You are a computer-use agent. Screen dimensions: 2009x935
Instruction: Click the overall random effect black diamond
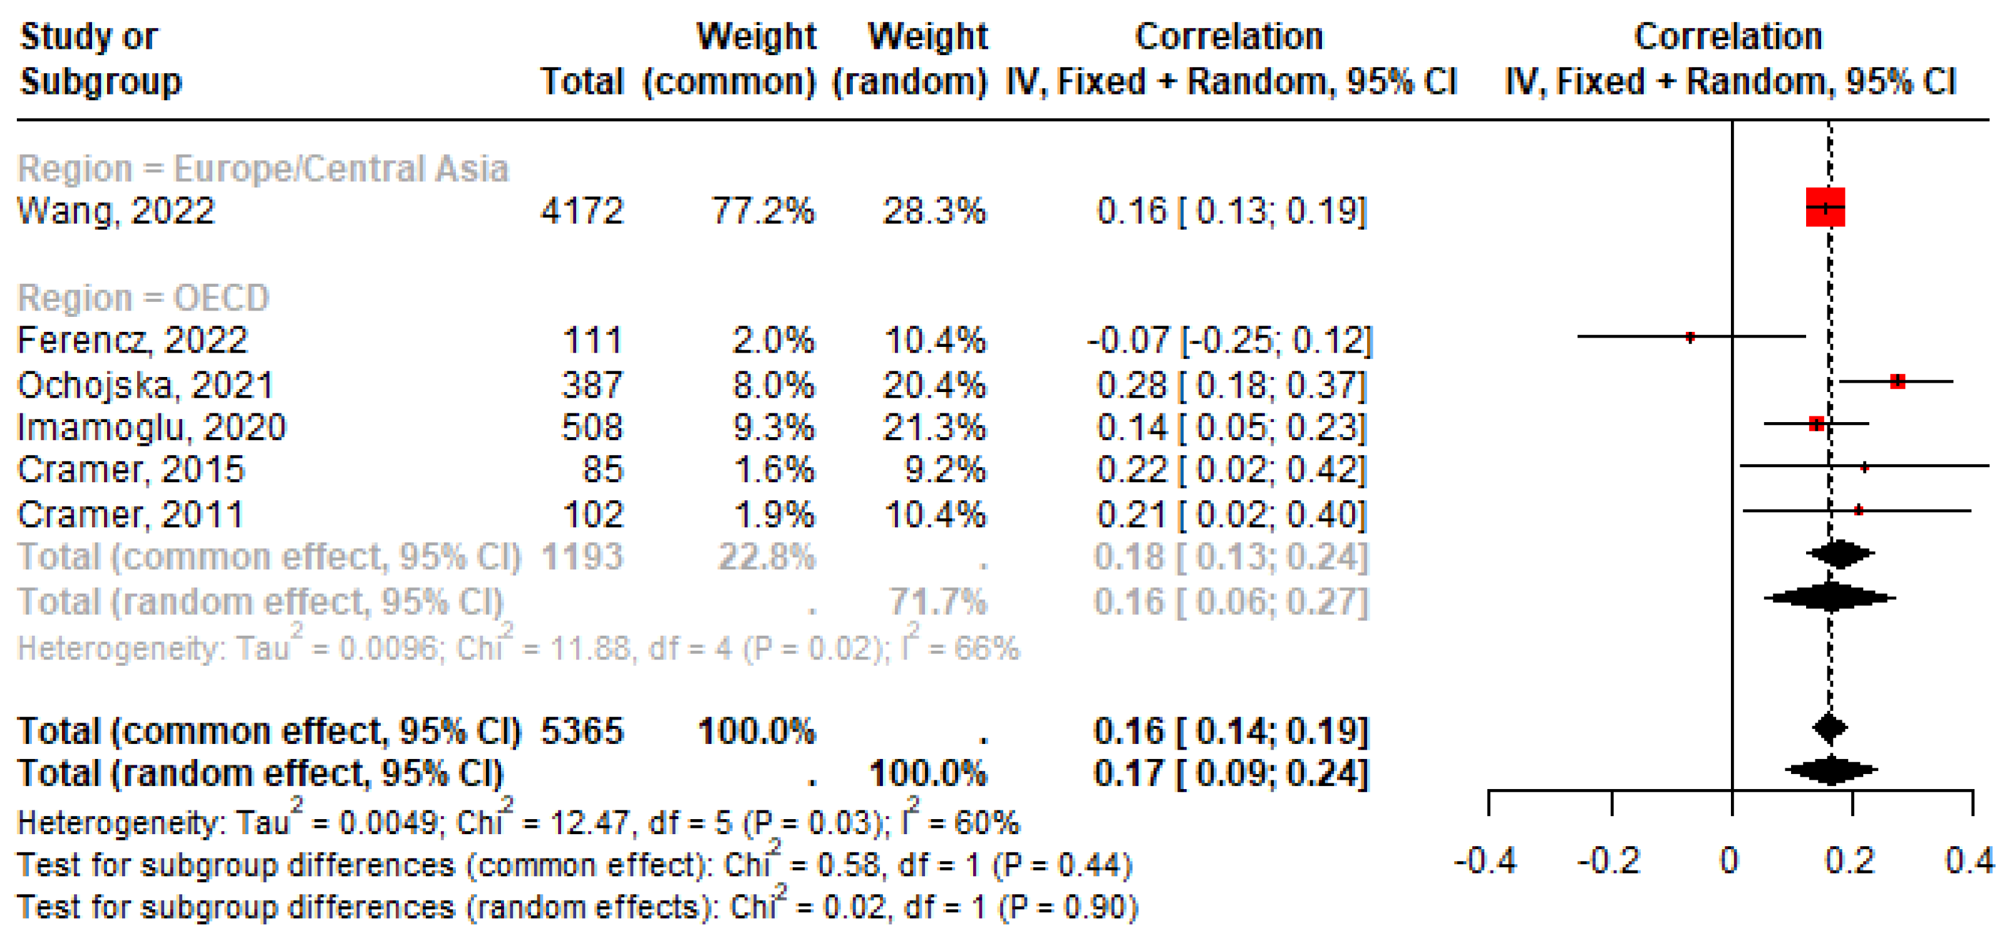(x=1831, y=770)
